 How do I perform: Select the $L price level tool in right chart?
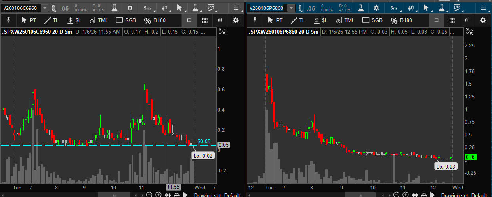(x=320, y=20)
